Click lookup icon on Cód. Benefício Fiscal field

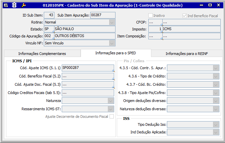(113, 79)
